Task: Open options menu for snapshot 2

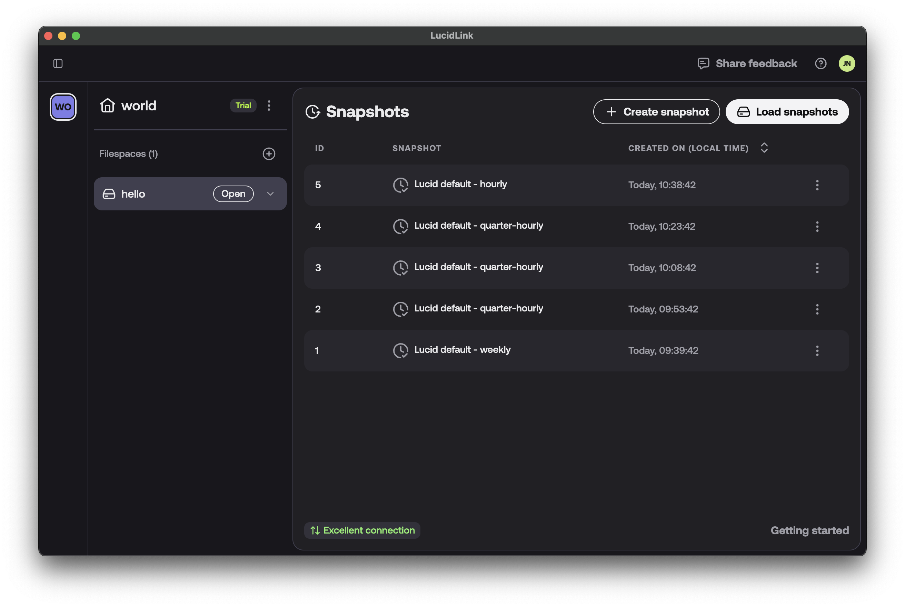Action: [817, 309]
